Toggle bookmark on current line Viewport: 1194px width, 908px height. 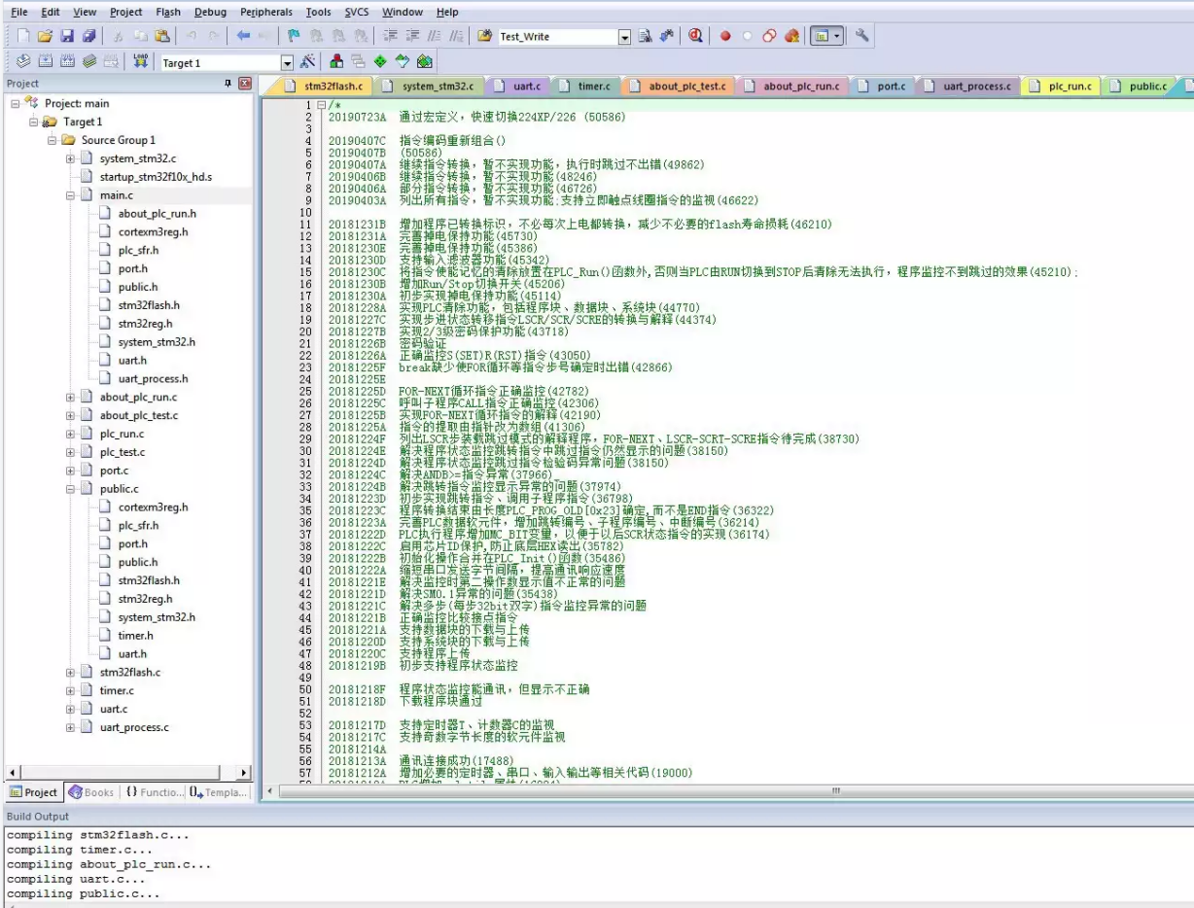294,36
